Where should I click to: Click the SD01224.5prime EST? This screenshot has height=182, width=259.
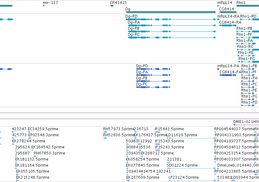point(191,168)
